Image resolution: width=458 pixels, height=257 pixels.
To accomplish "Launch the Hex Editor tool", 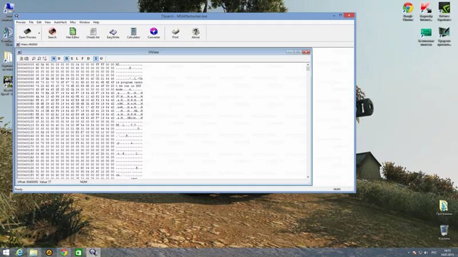I will [73, 33].
